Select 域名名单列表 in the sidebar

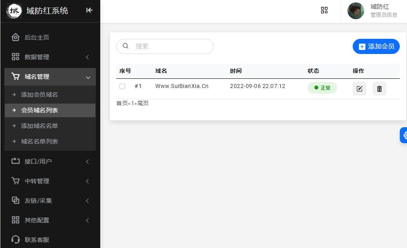(x=40, y=142)
